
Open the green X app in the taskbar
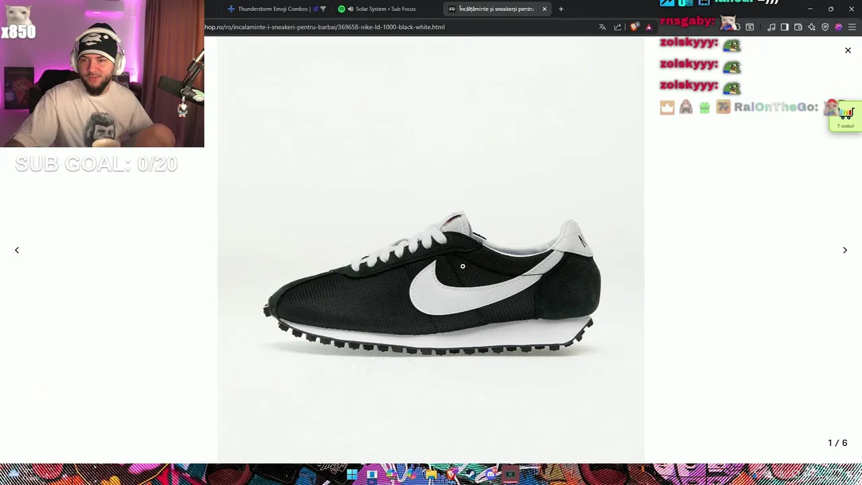tap(510, 475)
